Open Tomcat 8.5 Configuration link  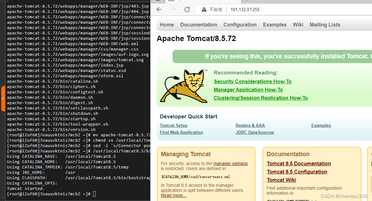(297, 172)
